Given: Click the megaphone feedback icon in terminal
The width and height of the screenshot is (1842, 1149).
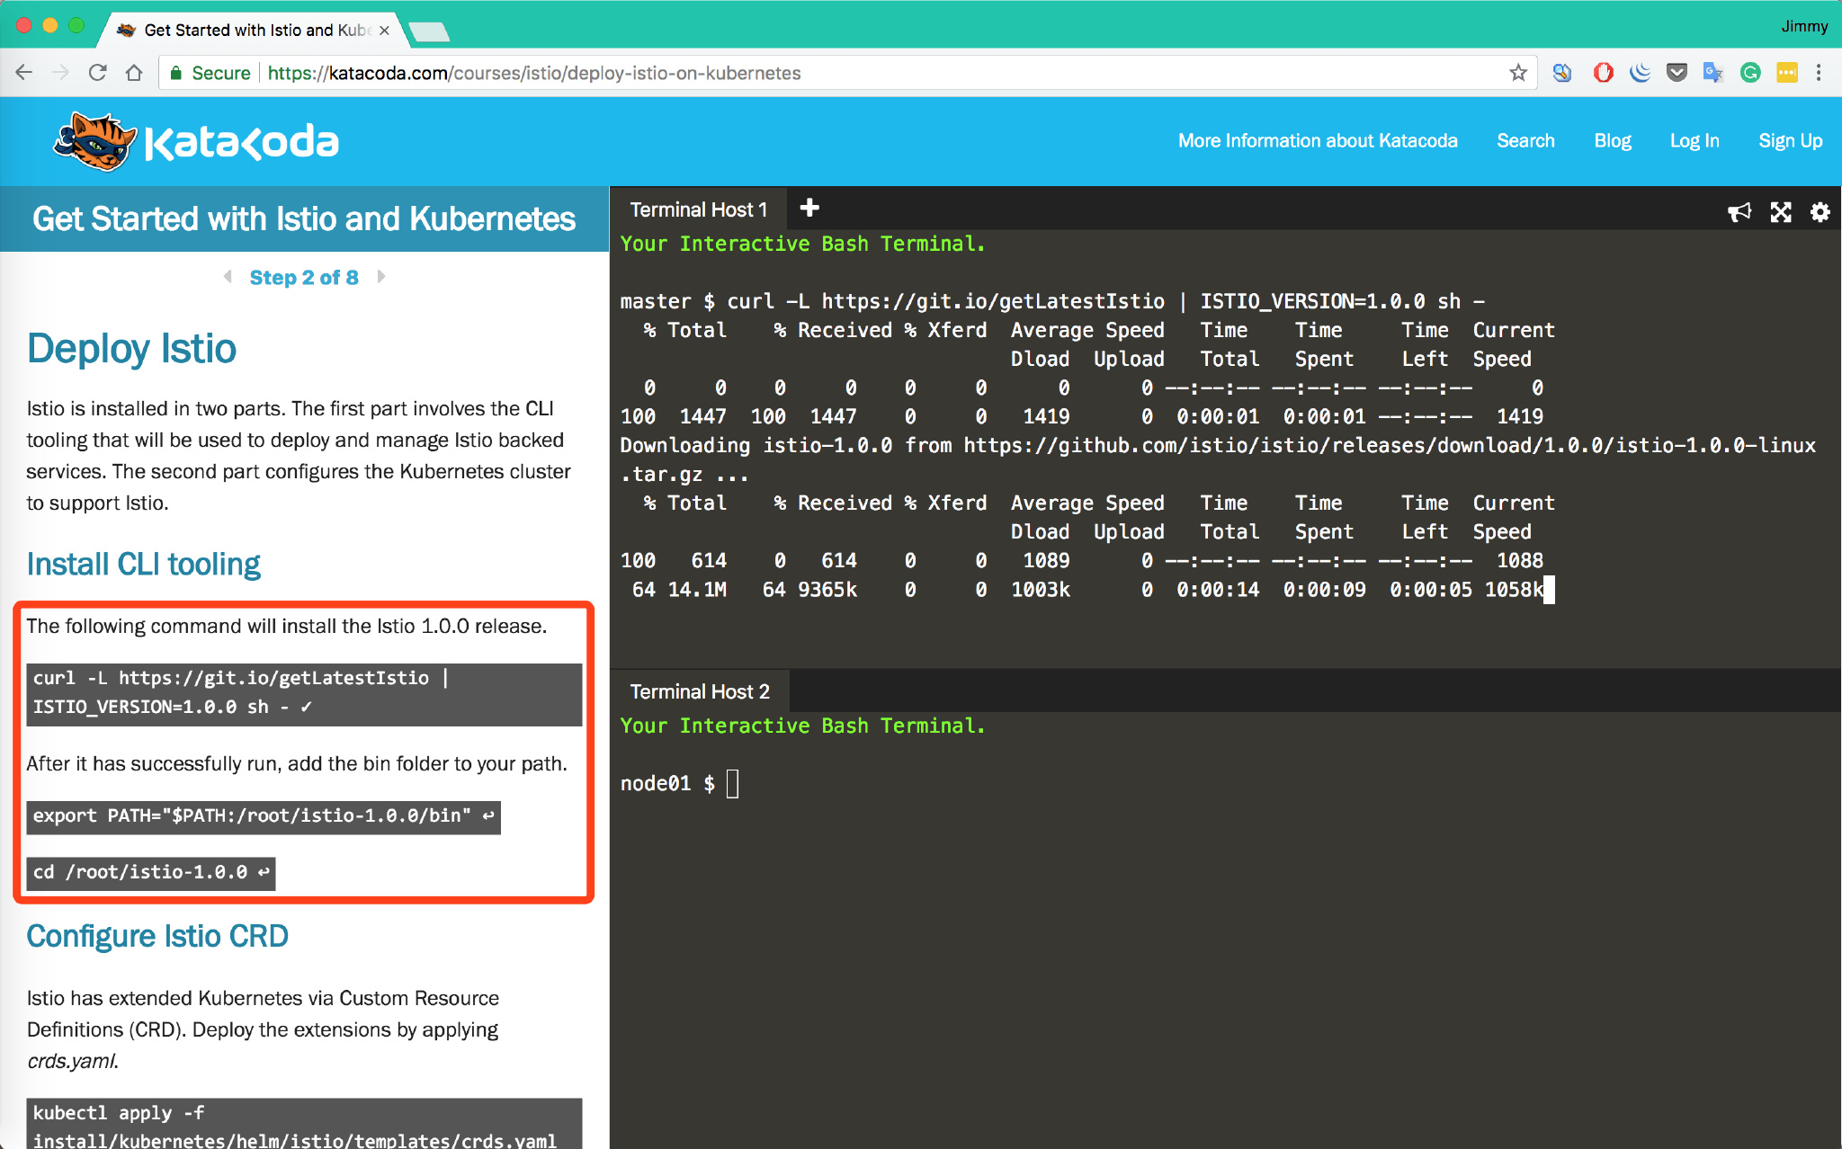Looking at the screenshot, I should [1739, 212].
